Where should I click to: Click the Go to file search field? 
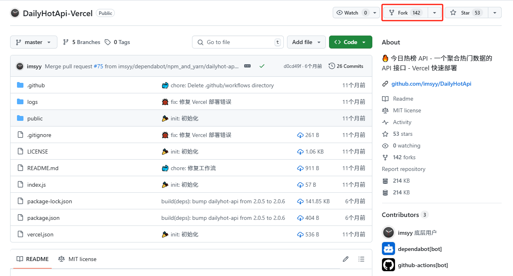238,42
